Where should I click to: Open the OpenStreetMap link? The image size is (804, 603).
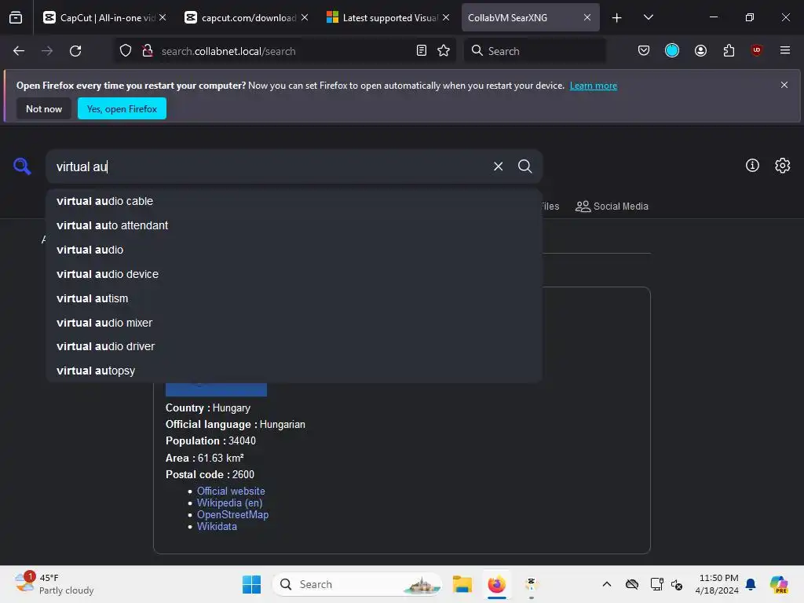232,514
